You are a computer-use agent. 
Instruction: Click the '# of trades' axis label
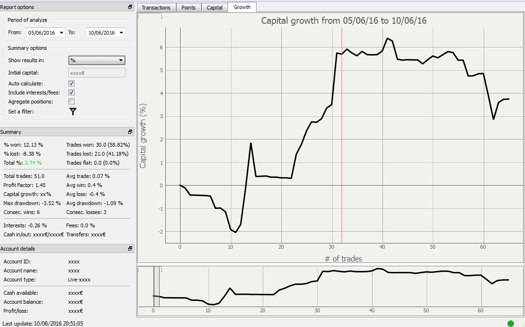click(343, 259)
